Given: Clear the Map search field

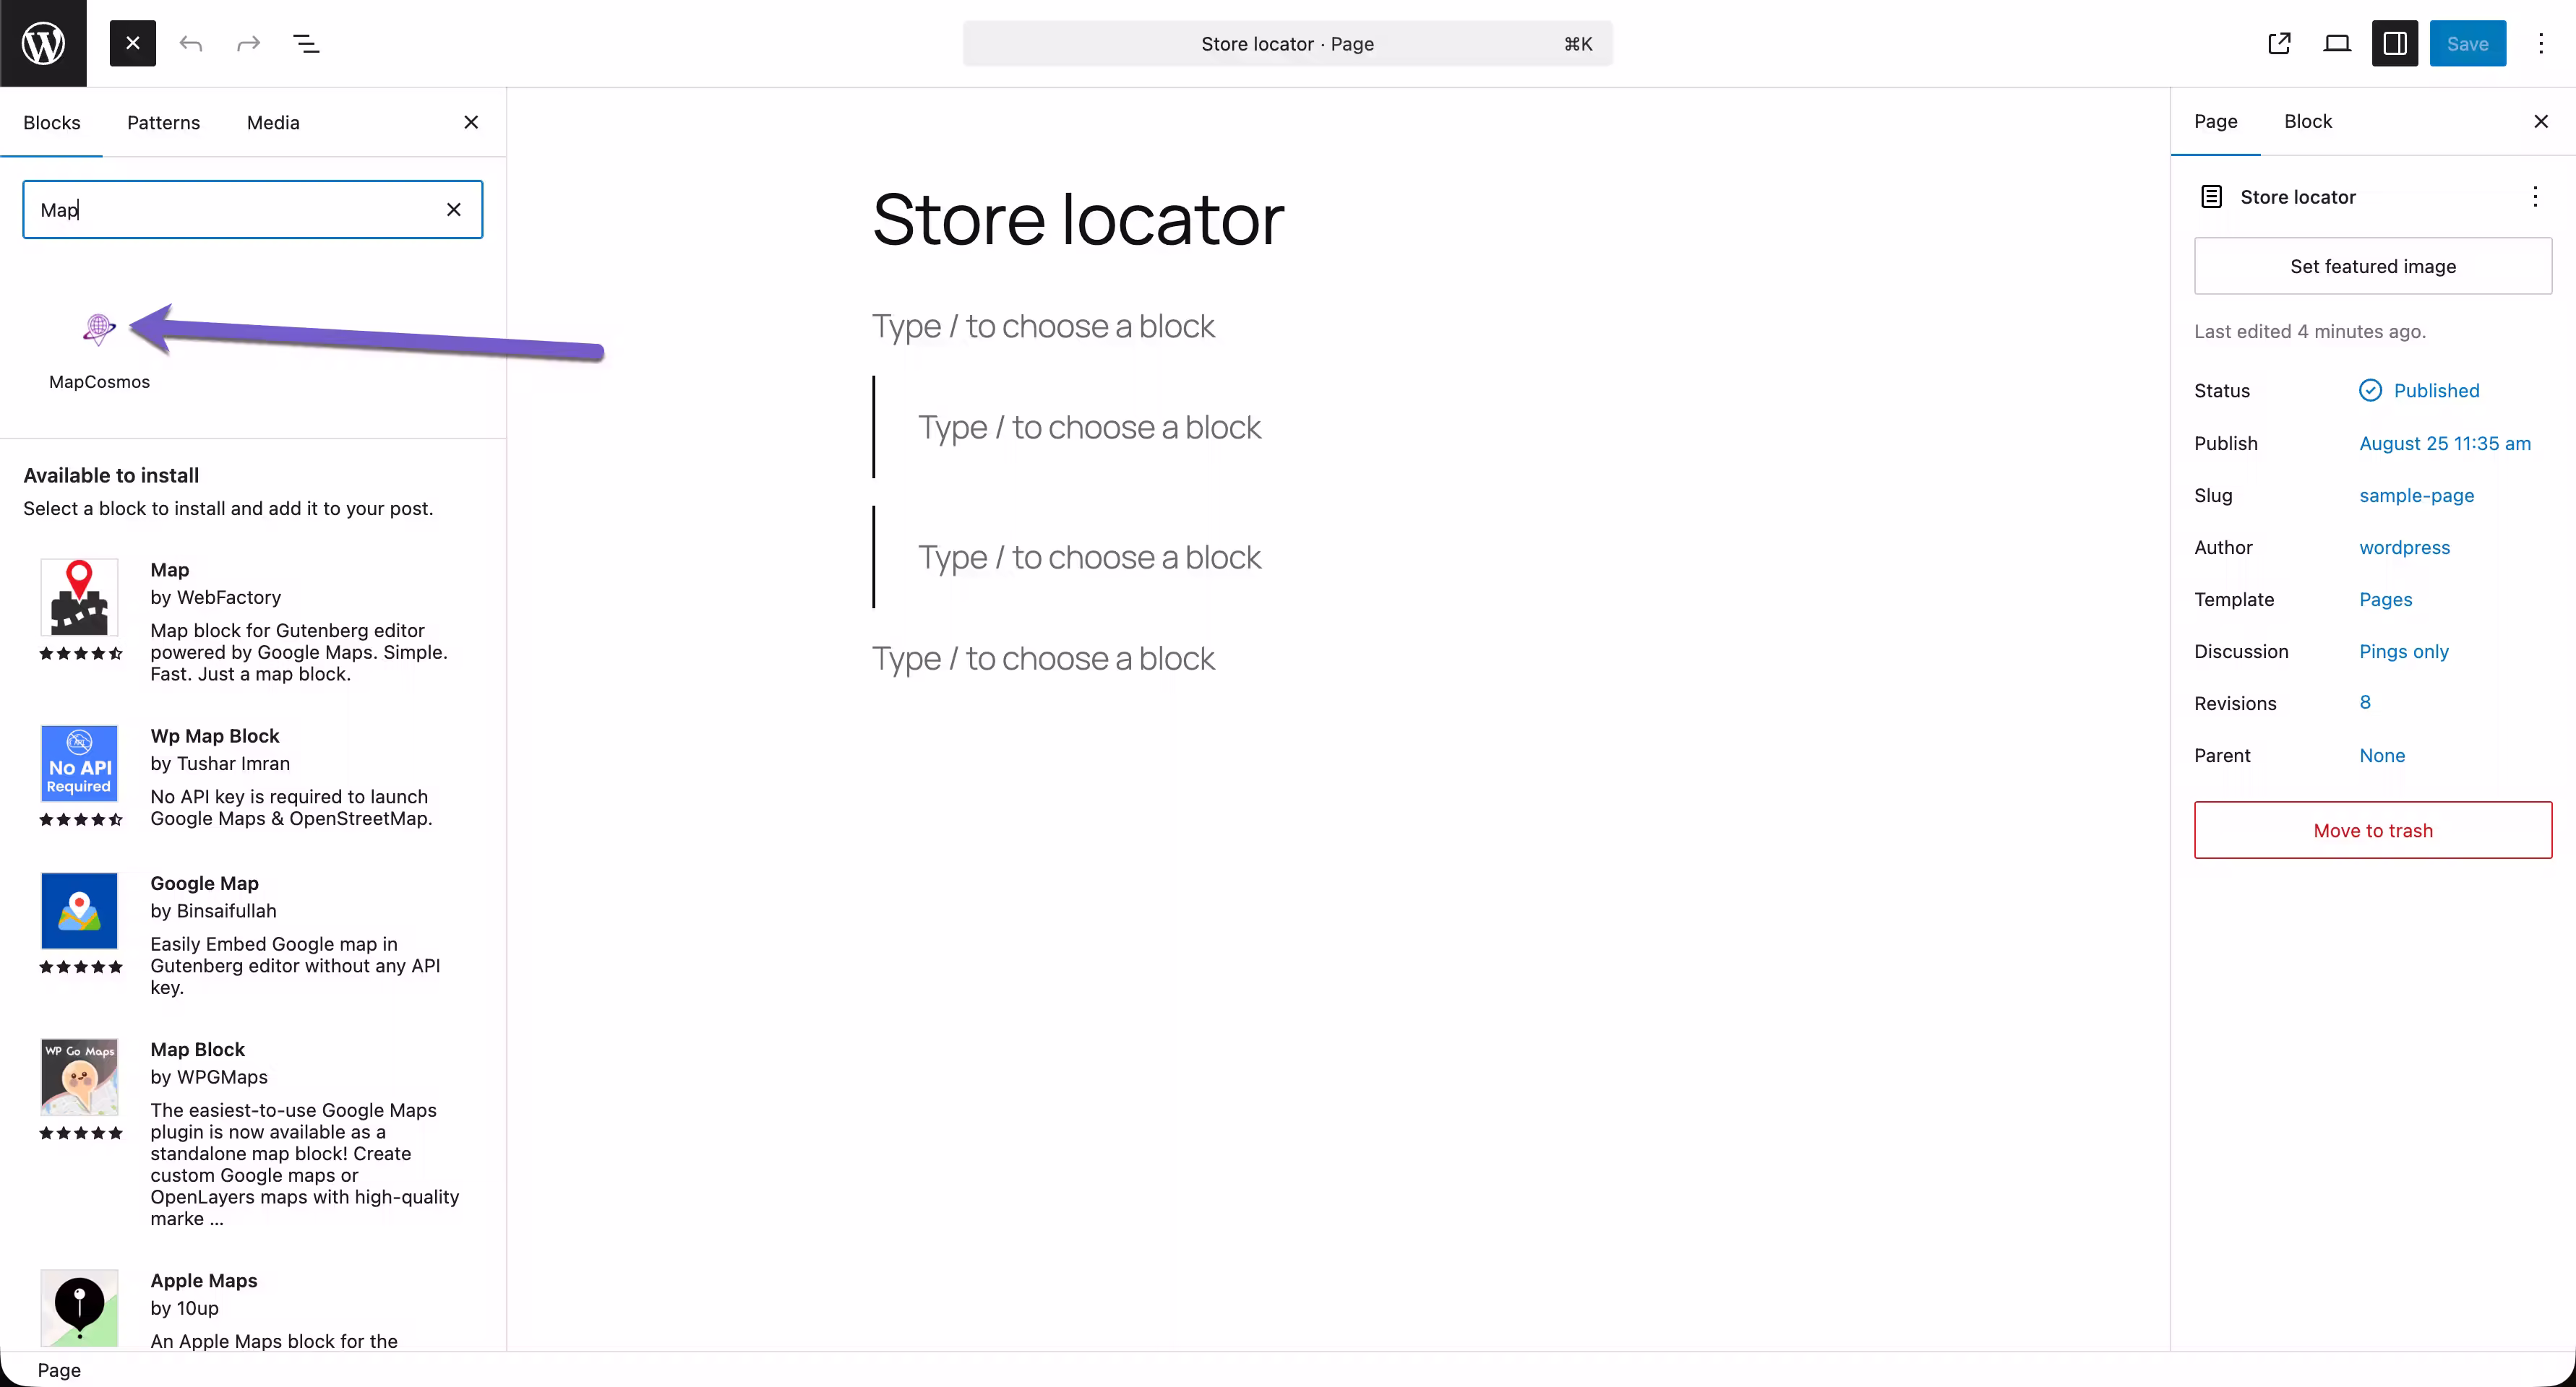Looking at the screenshot, I should (x=454, y=209).
